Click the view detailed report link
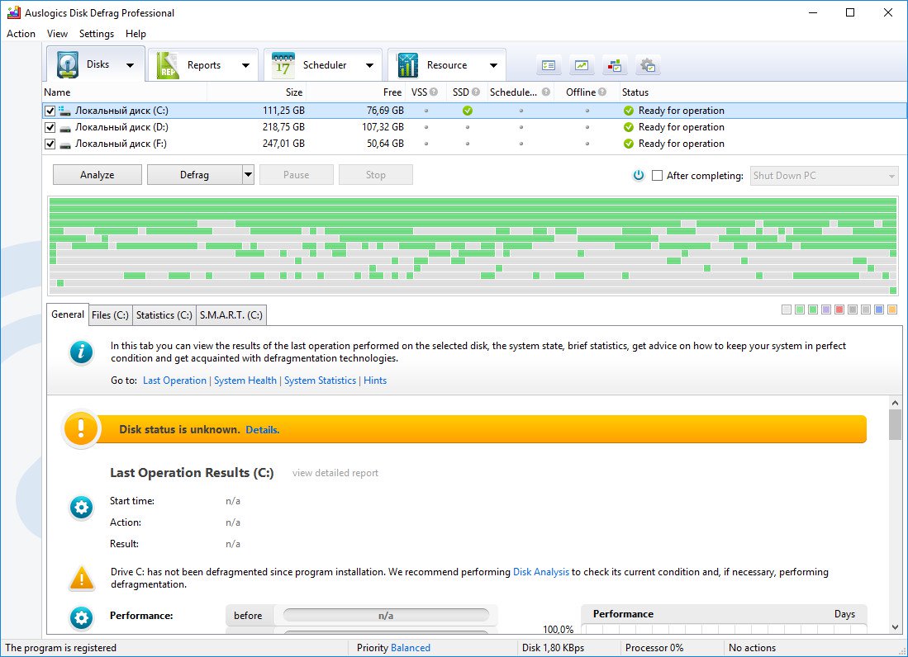This screenshot has height=657, width=908. pos(335,473)
